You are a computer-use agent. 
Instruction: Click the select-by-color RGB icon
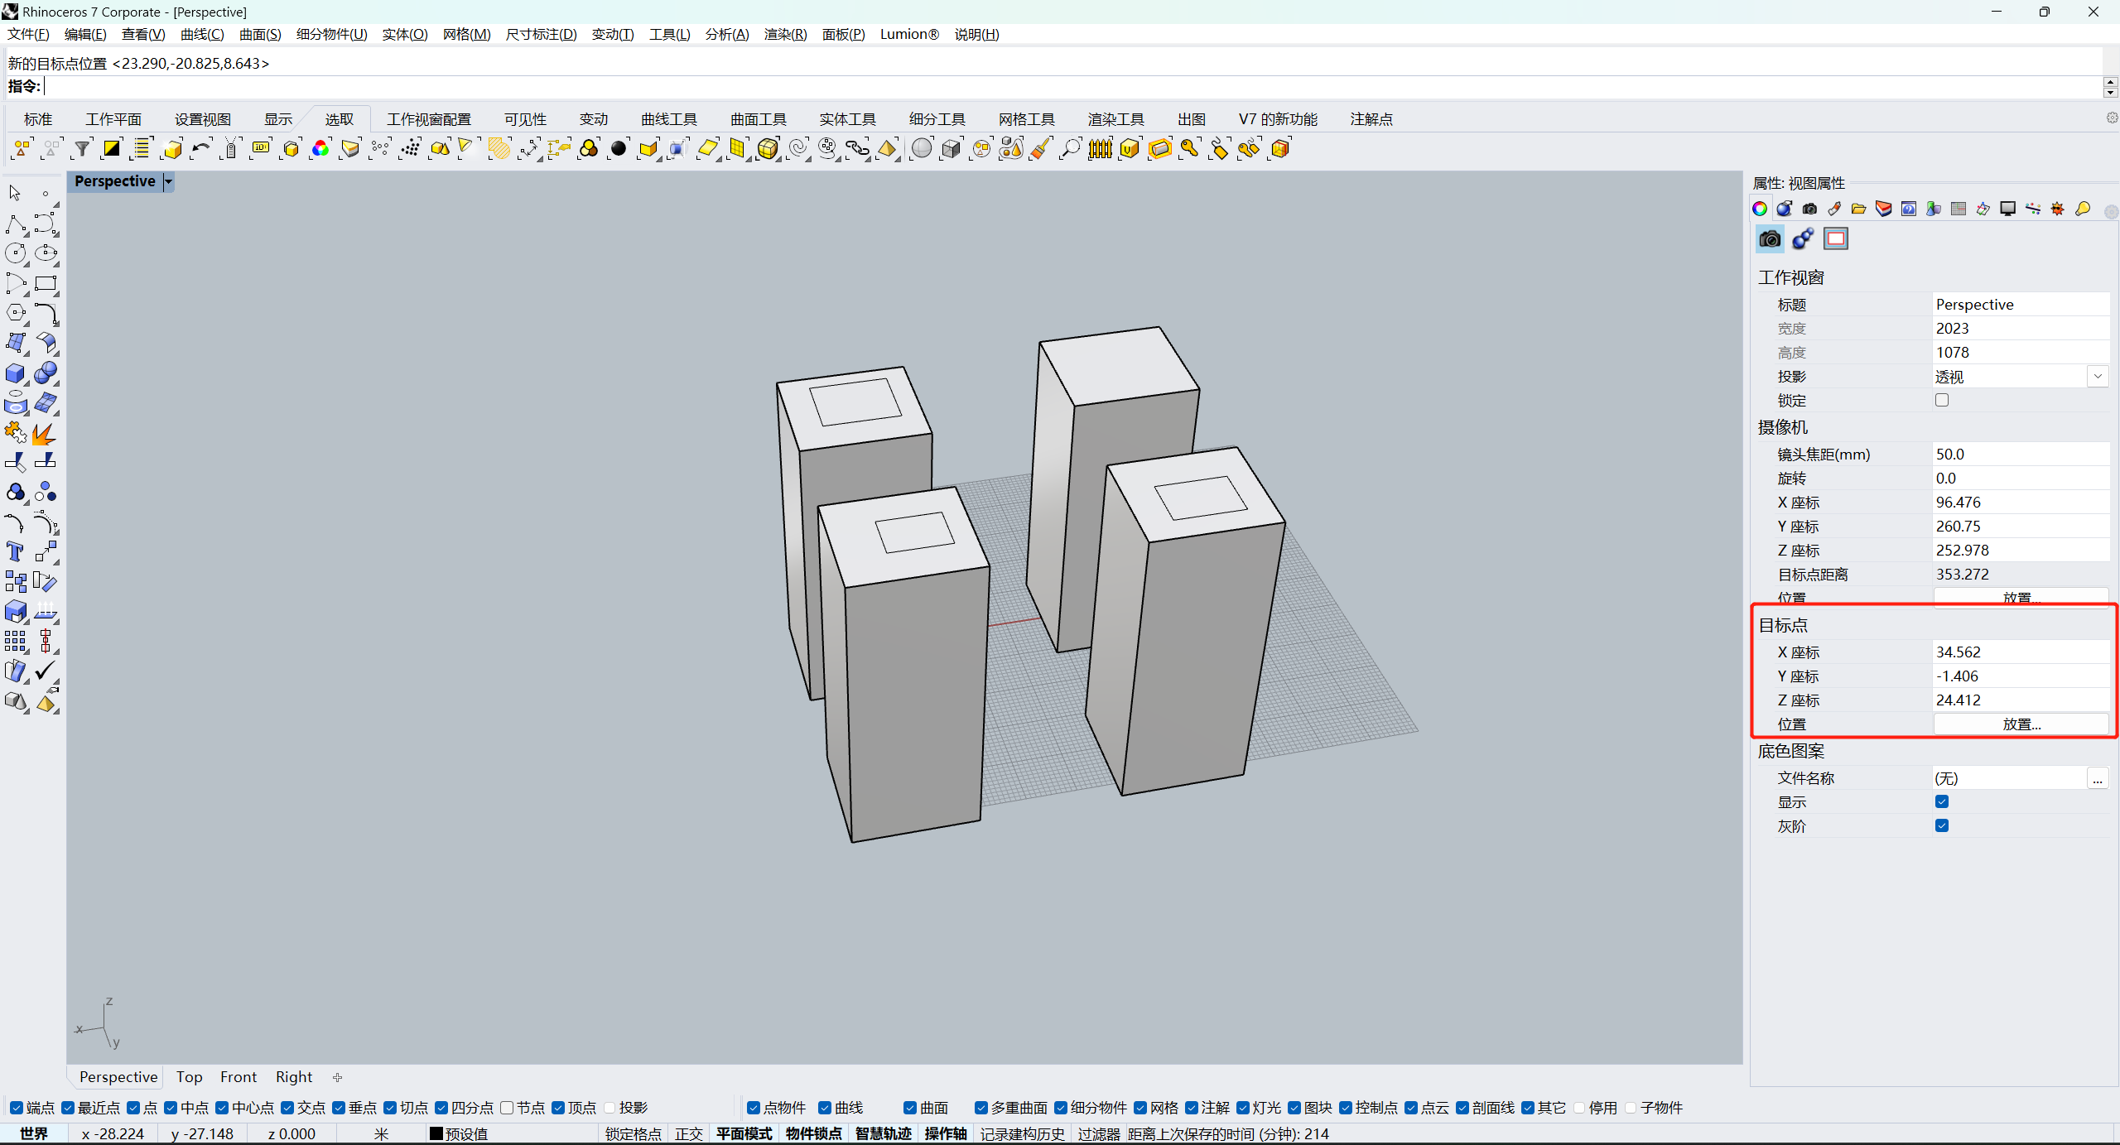[320, 149]
